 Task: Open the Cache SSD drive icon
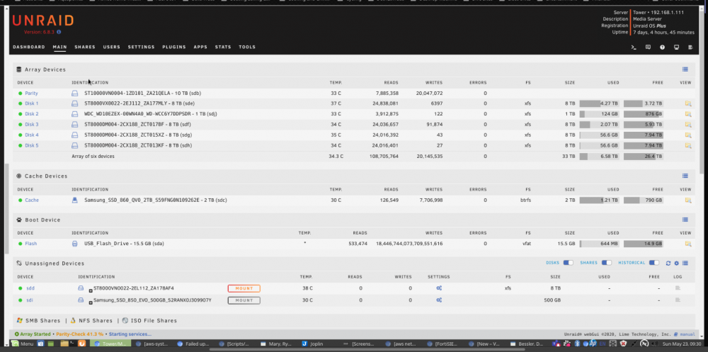[75, 200]
